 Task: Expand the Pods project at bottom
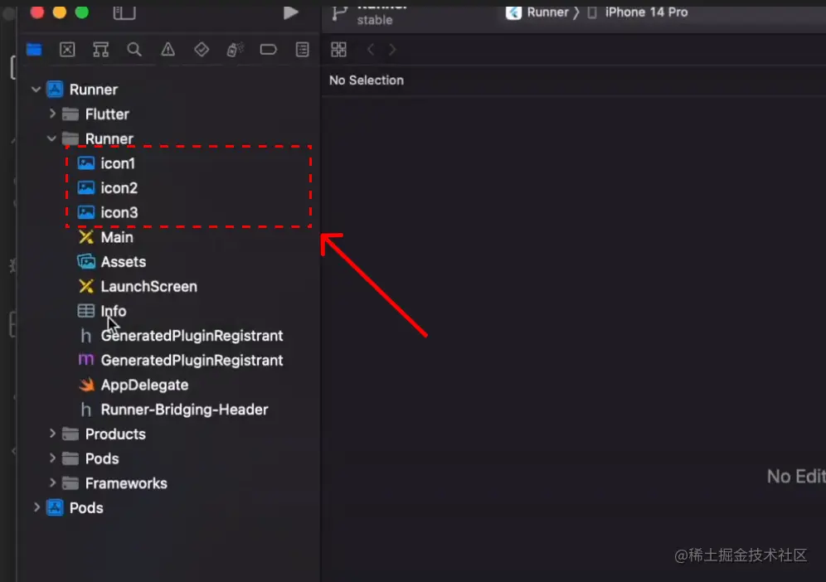tap(36, 507)
